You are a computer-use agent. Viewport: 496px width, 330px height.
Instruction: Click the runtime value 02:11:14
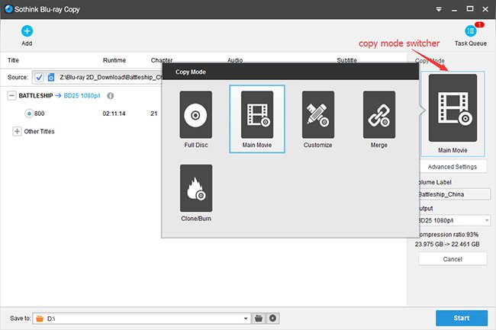tap(114, 114)
